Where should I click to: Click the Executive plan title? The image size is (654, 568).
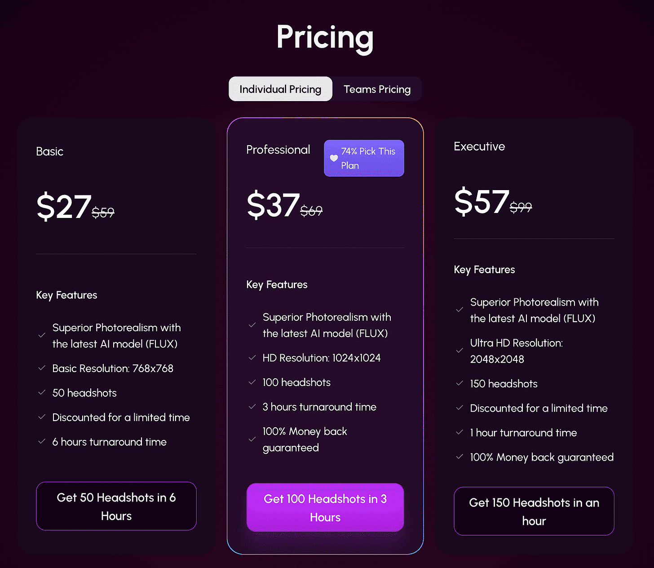[x=479, y=146]
